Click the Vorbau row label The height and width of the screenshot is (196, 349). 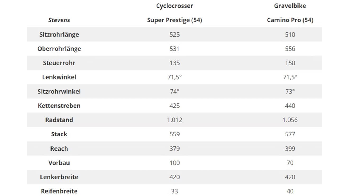59,163
